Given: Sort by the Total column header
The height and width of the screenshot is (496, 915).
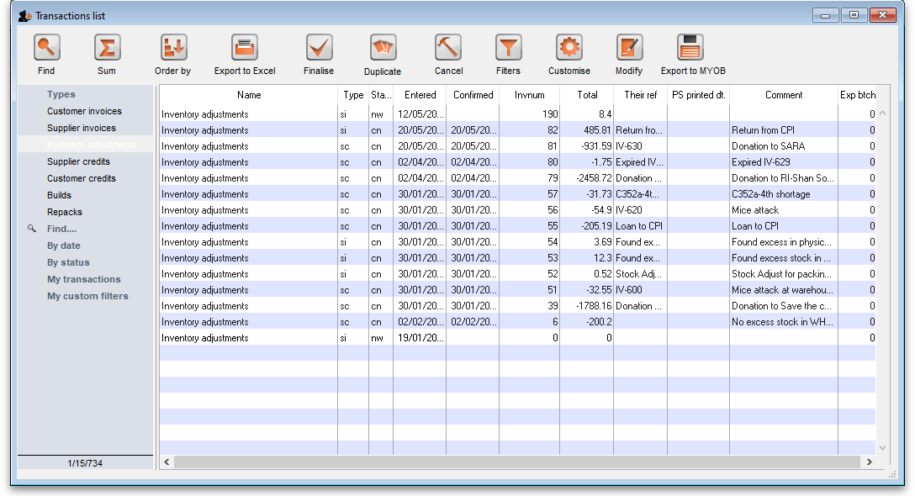Looking at the screenshot, I should (587, 95).
